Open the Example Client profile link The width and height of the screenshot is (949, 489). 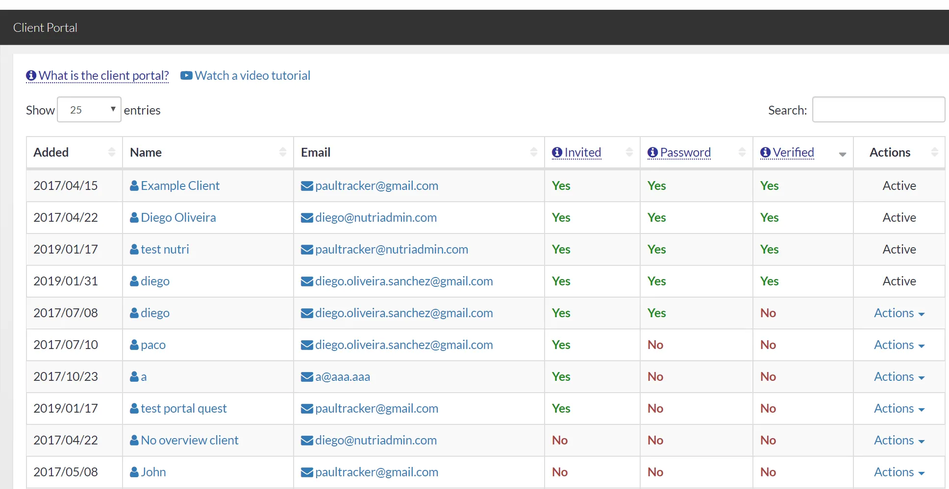coord(180,186)
